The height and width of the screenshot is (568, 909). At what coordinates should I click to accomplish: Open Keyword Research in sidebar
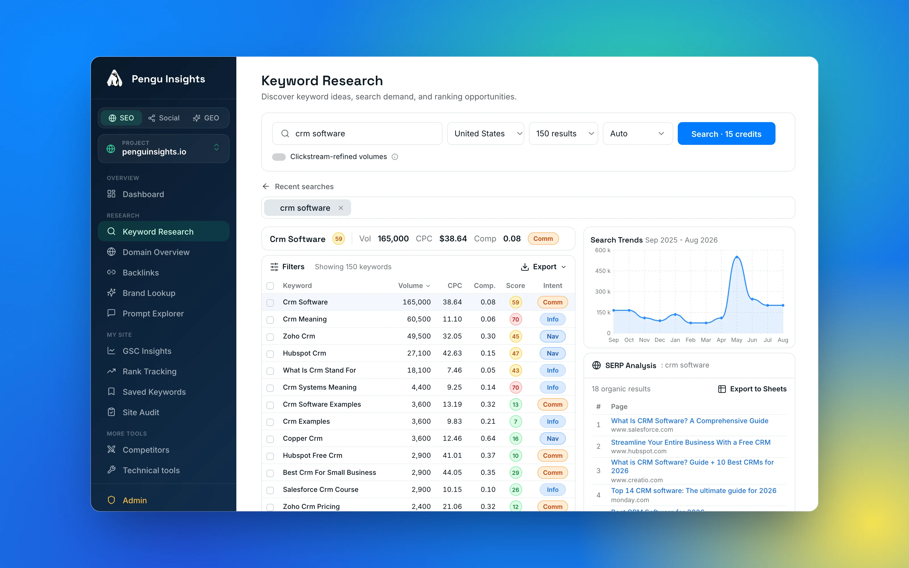[x=163, y=231]
